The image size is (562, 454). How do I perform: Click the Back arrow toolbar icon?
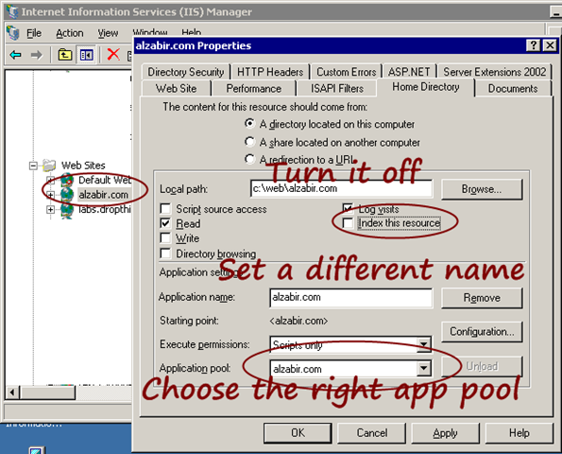[16, 55]
